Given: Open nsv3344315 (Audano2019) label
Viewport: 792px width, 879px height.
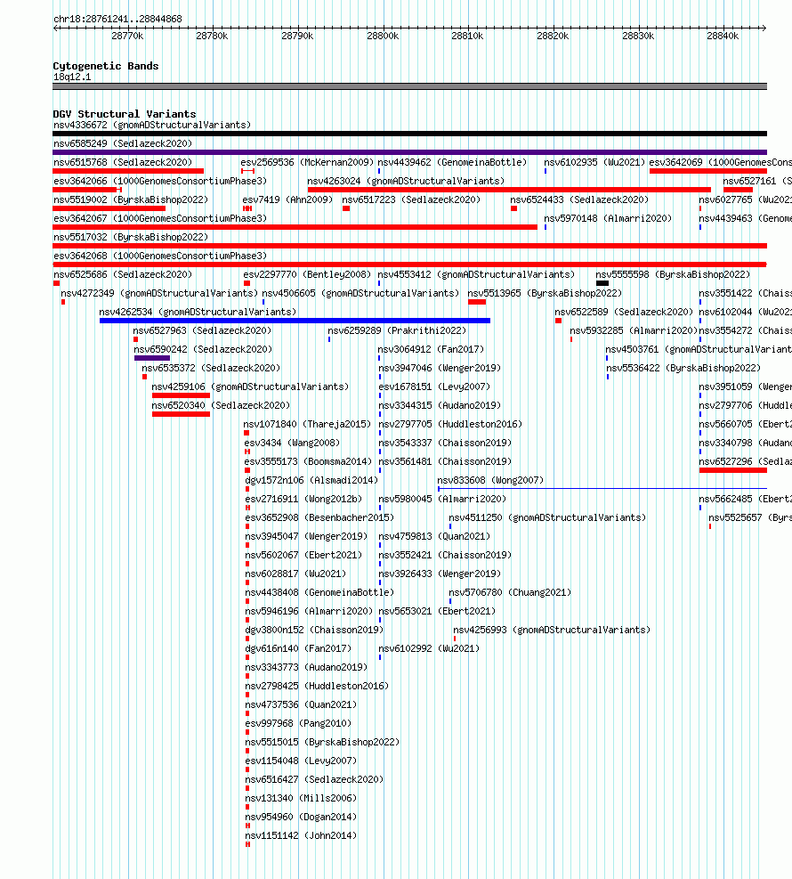Looking at the screenshot, I should (x=440, y=405).
